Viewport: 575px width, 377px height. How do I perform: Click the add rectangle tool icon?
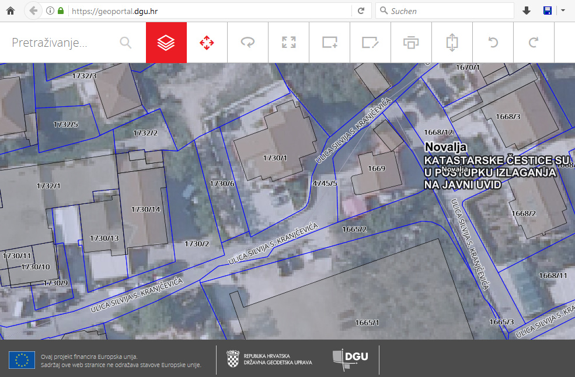(x=330, y=43)
